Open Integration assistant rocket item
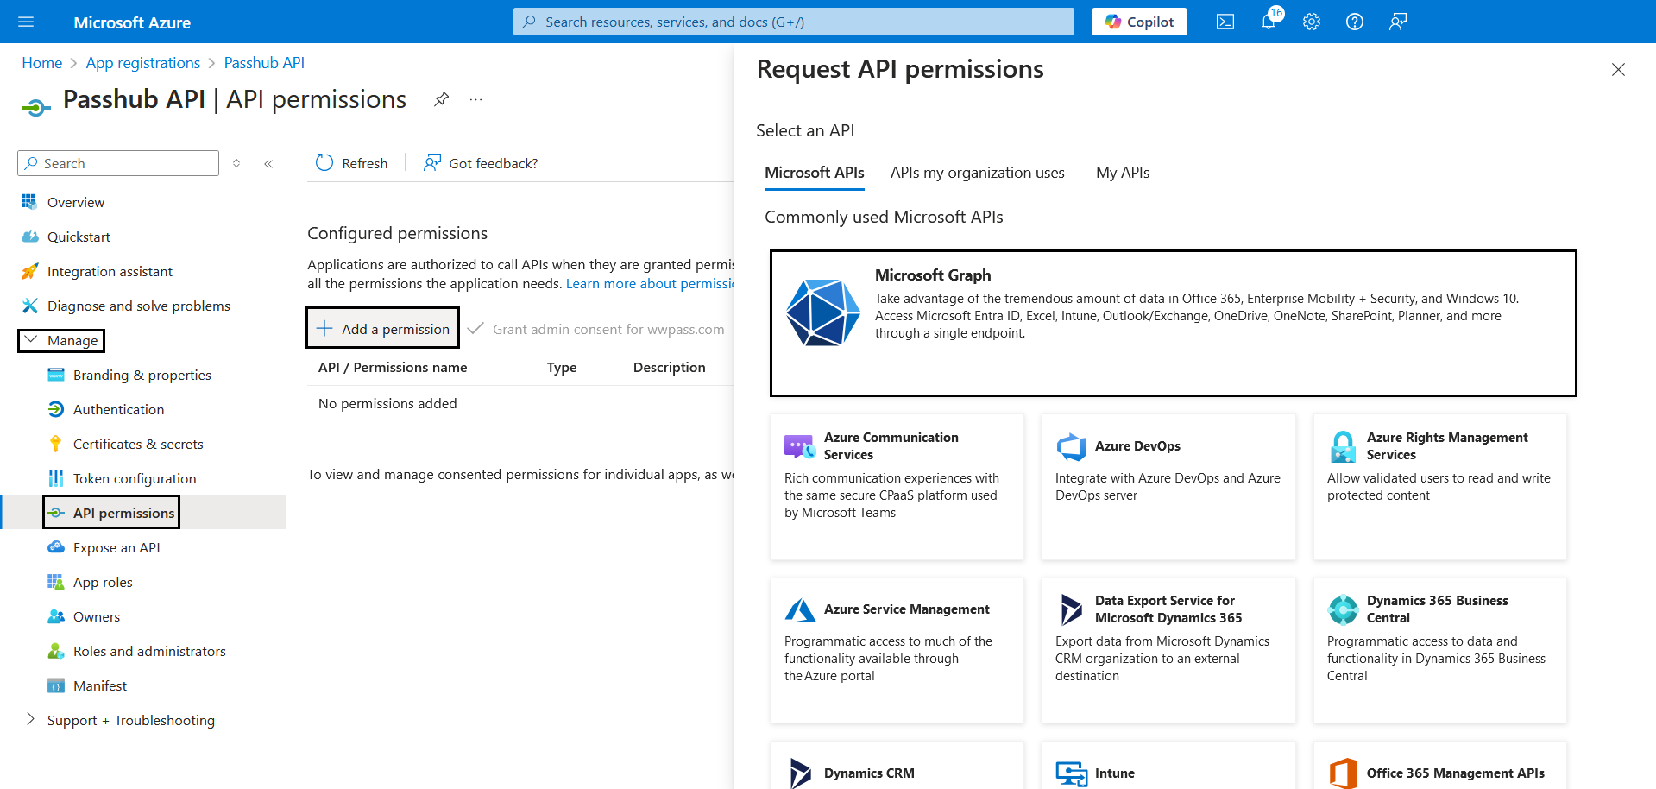Viewport: 1656px width, 789px height. (x=110, y=271)
